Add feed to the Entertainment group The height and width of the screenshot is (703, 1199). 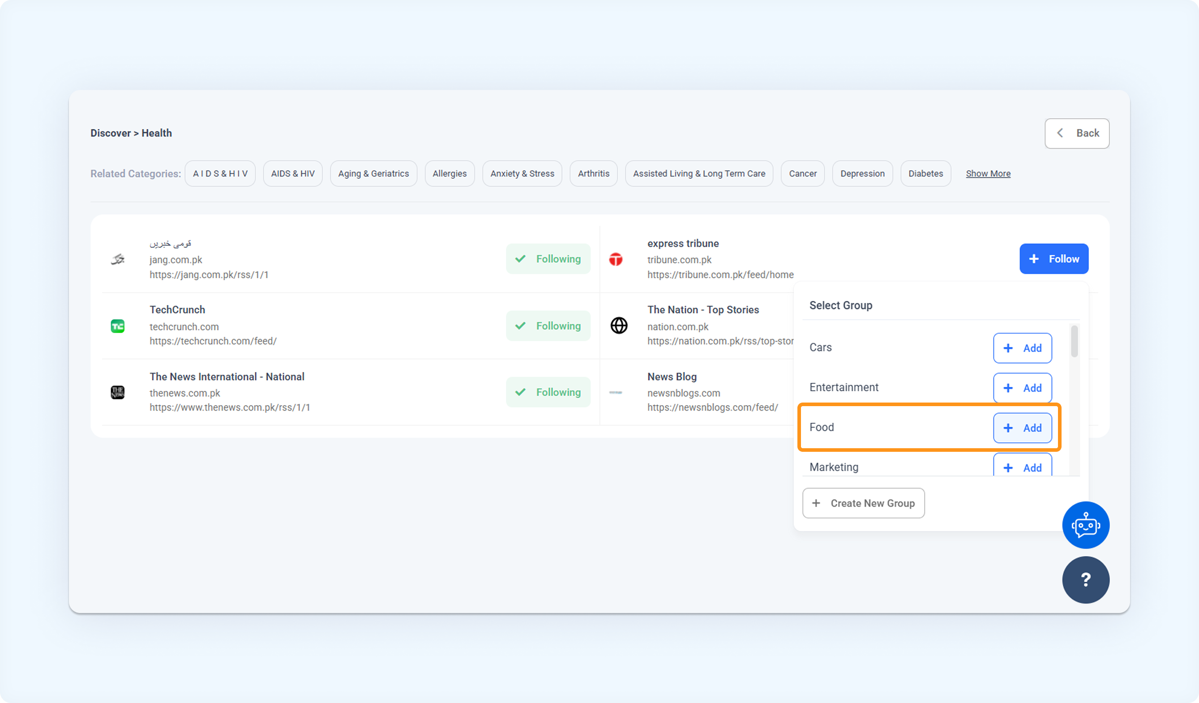click(1022, 388)
